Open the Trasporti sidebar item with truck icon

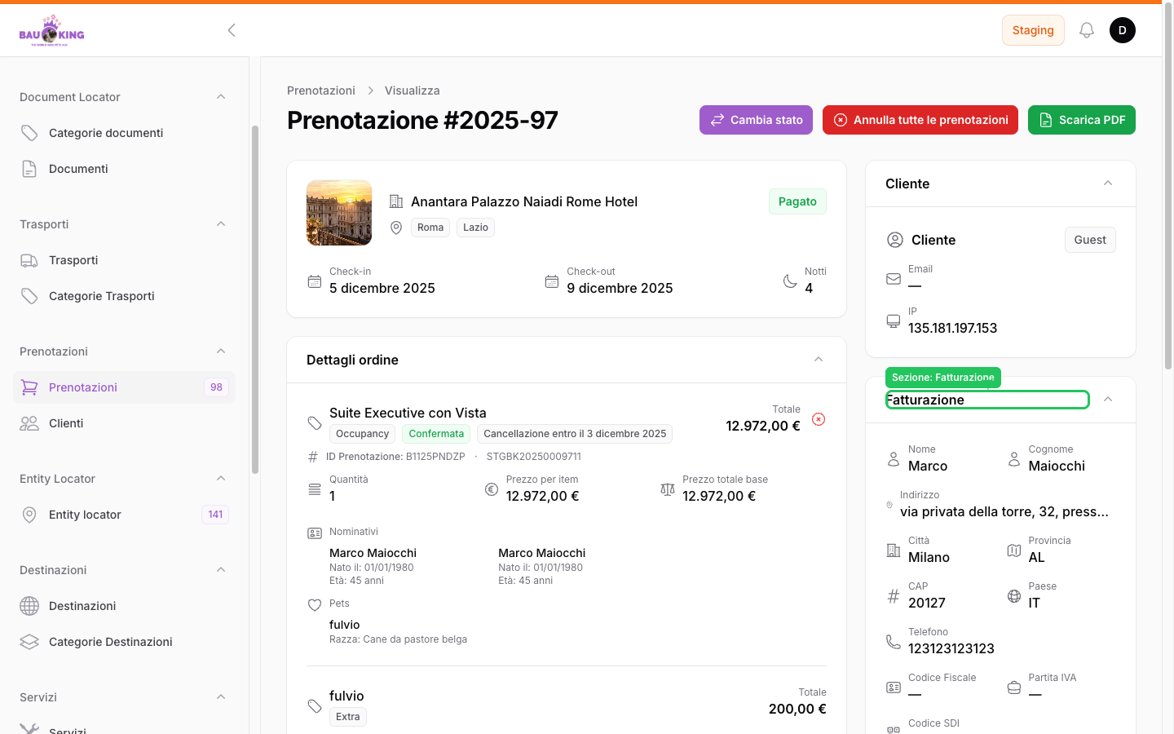point(124,260)
